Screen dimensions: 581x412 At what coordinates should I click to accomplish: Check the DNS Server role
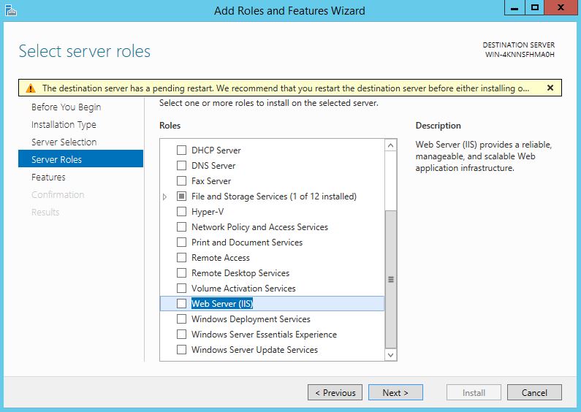point(181,165)
